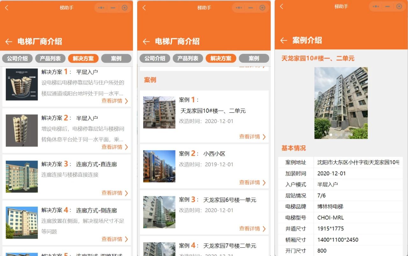Close mini program via middle screen circle icon
This screenshot has height=256, width=408.
pos(262,8)
